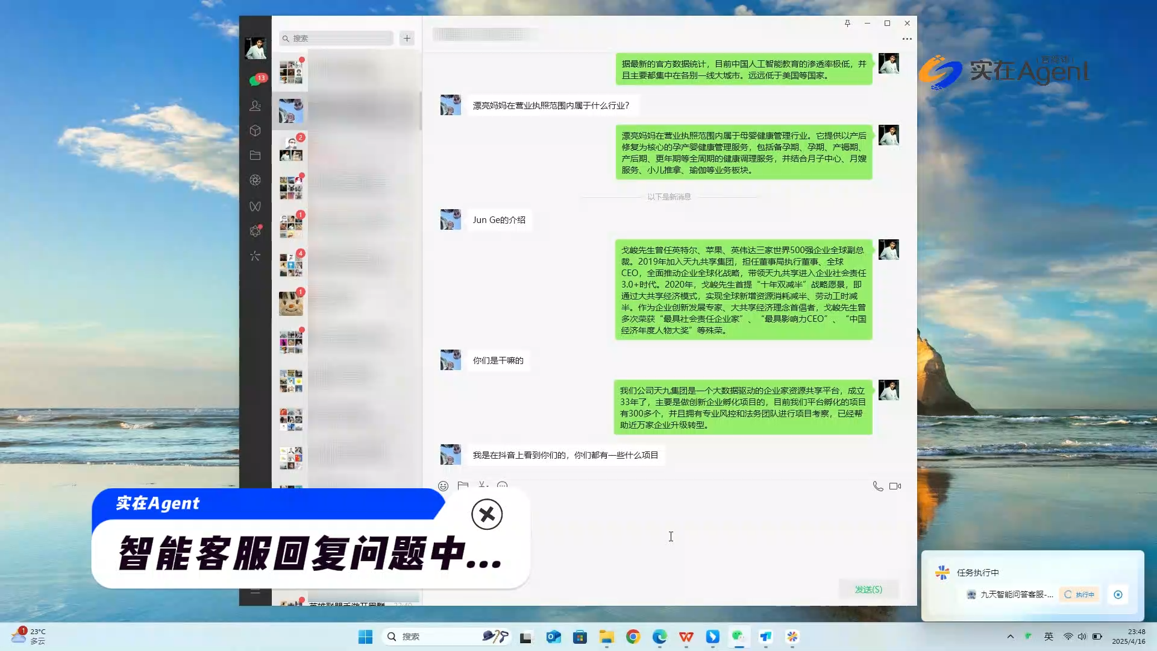The image size is (1157, 651).
Task: Open chat info three-dots menu
Action: click(907, 39)
